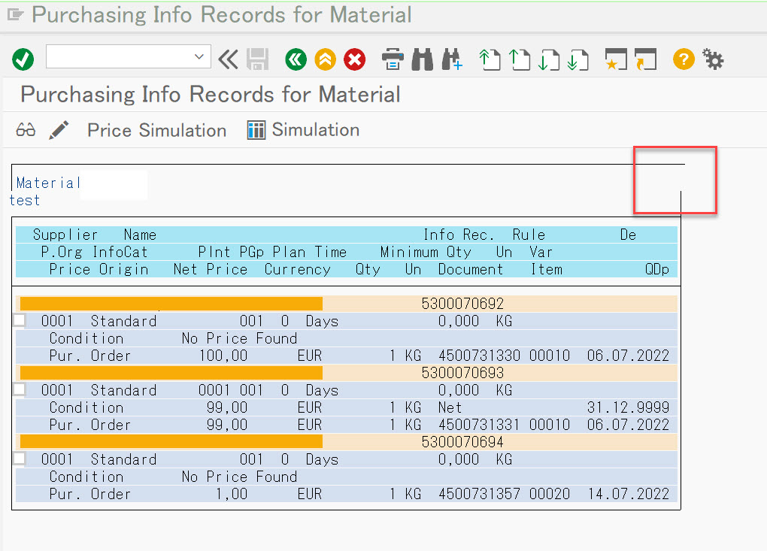
Task: Click purchase order document 4500731330
Action: [479, 356]
